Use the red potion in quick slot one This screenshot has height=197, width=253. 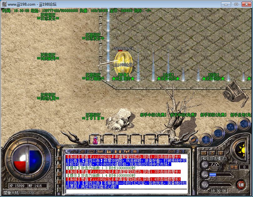(95, 140)
